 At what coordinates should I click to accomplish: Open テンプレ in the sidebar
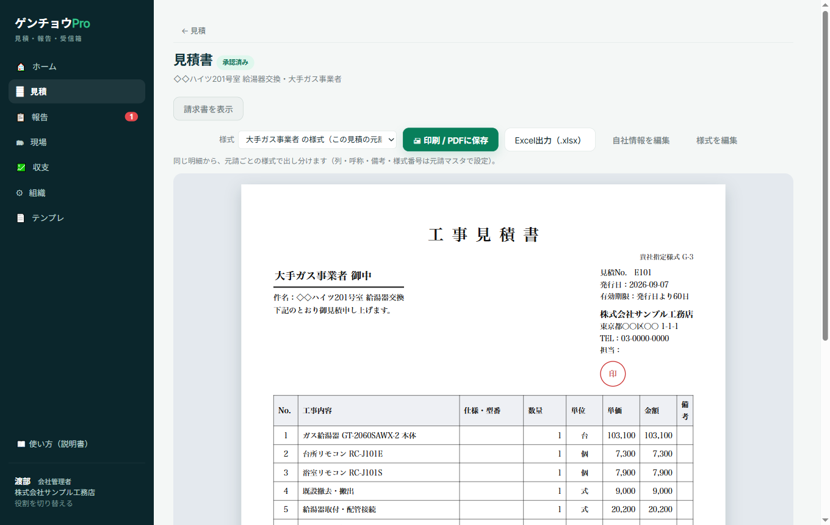point(77,218)
